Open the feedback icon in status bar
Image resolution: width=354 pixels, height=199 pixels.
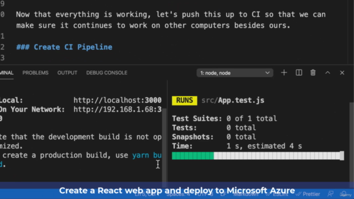(x=331, y=194)
